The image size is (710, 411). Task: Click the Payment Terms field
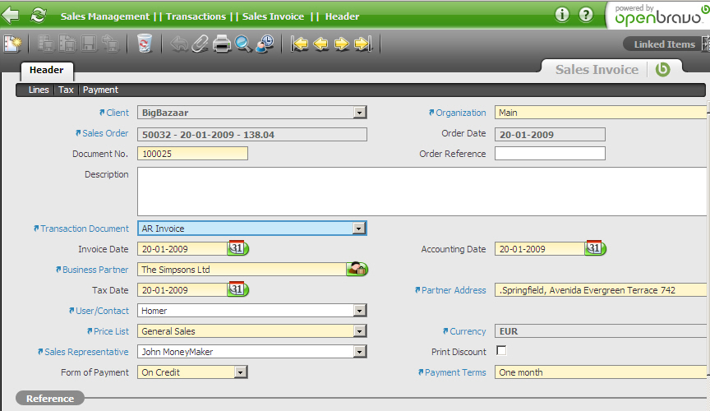pos(601,372)
